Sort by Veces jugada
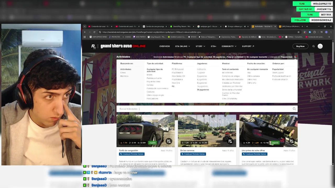 coord(278,73)
